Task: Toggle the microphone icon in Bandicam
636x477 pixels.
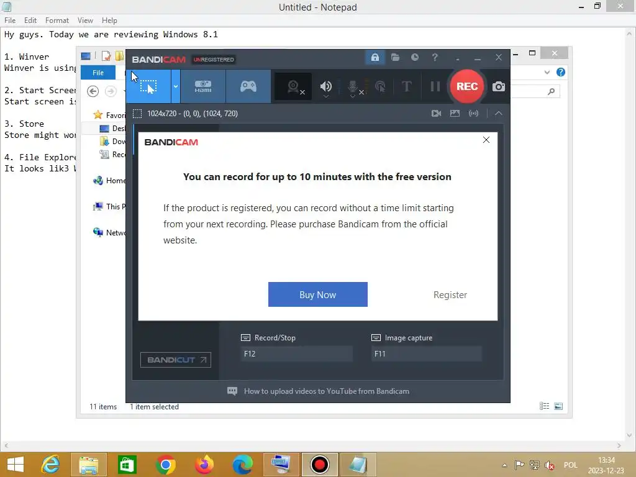Action: tap(353, 86)
